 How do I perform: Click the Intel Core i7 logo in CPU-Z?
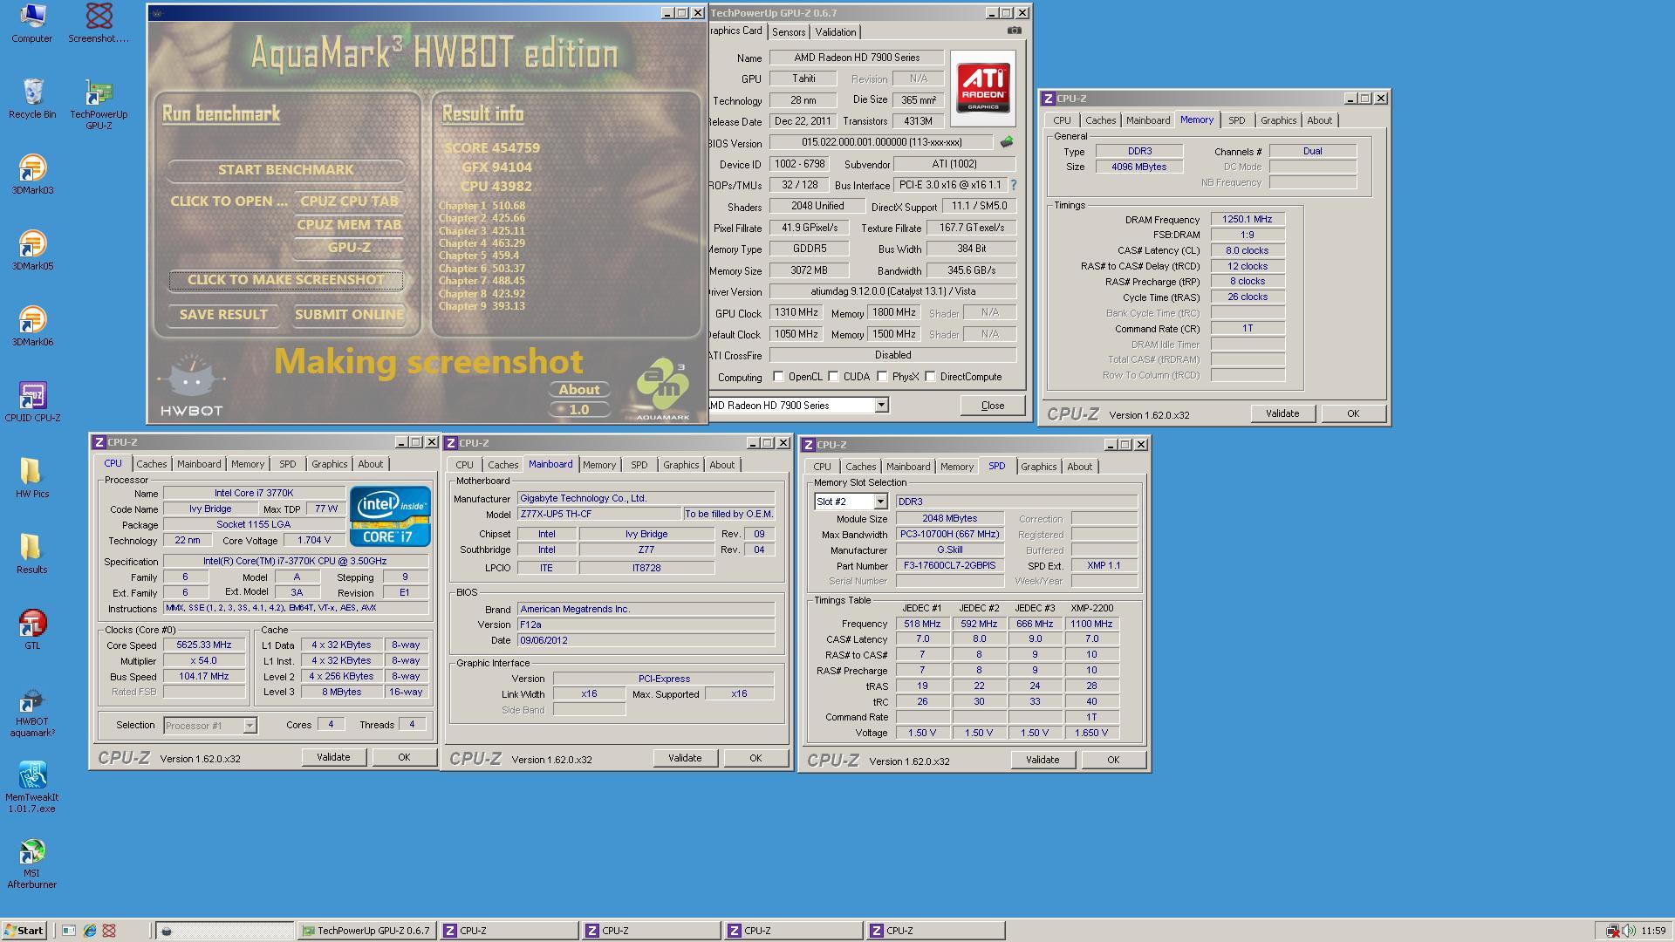point(390,516)
